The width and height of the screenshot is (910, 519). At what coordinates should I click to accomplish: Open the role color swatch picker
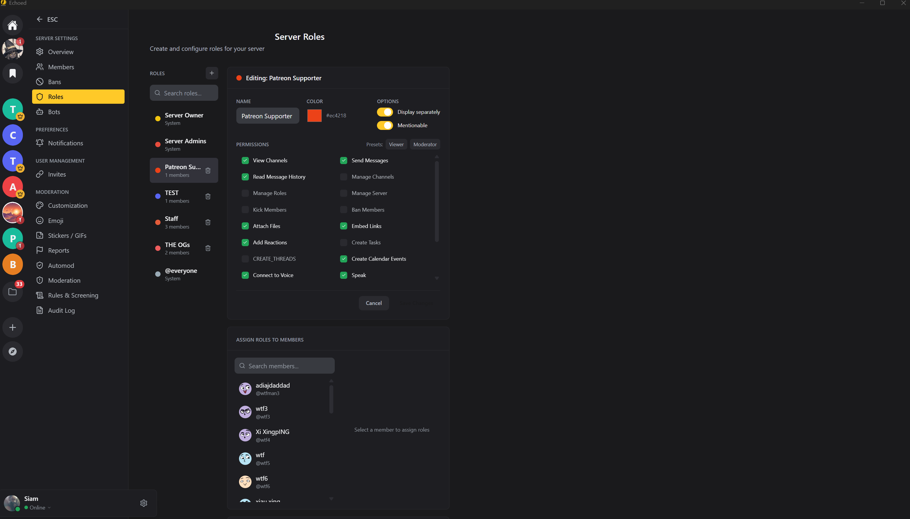tap(315, 116)
